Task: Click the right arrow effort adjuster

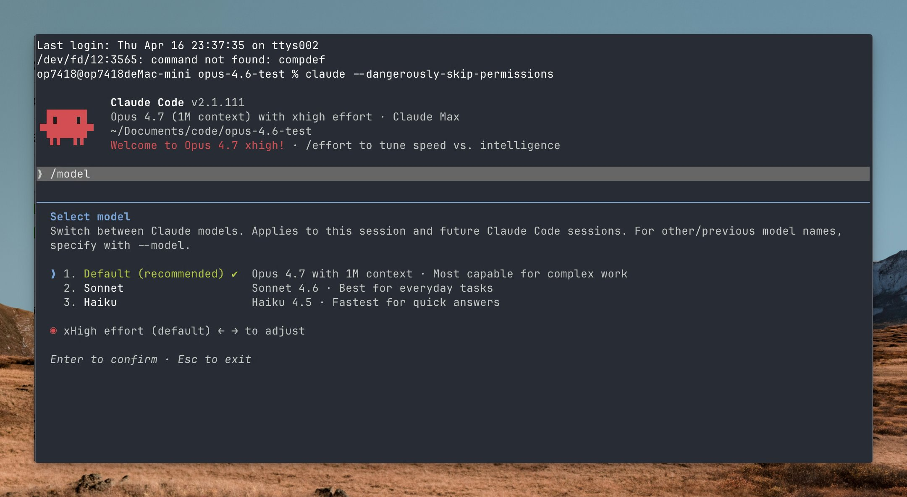Action: (235, 331)
